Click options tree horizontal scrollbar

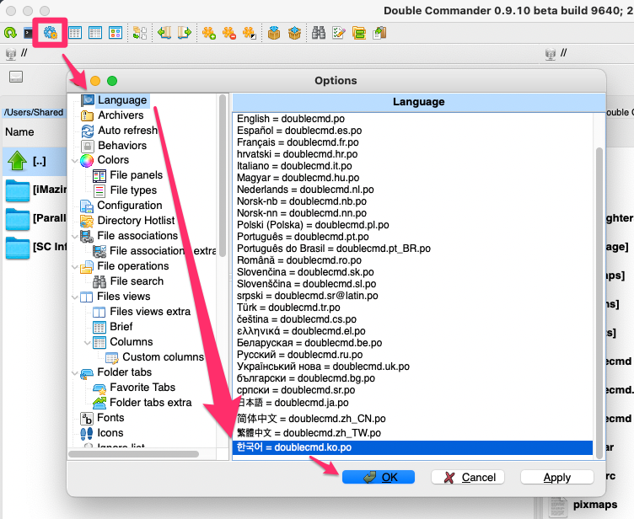click(133, 454)
